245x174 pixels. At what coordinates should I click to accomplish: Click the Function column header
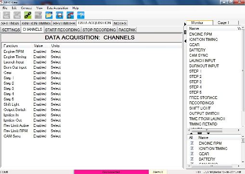tap(11, 46)
